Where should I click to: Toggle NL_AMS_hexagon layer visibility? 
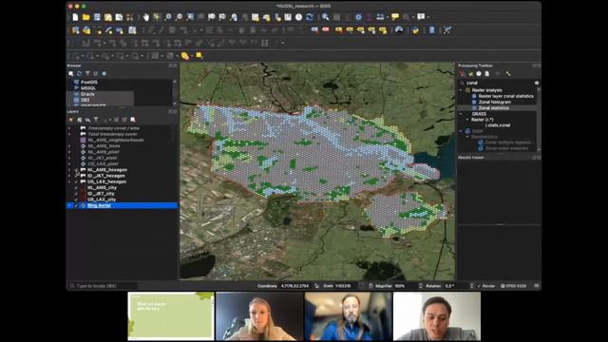[76, 170]
